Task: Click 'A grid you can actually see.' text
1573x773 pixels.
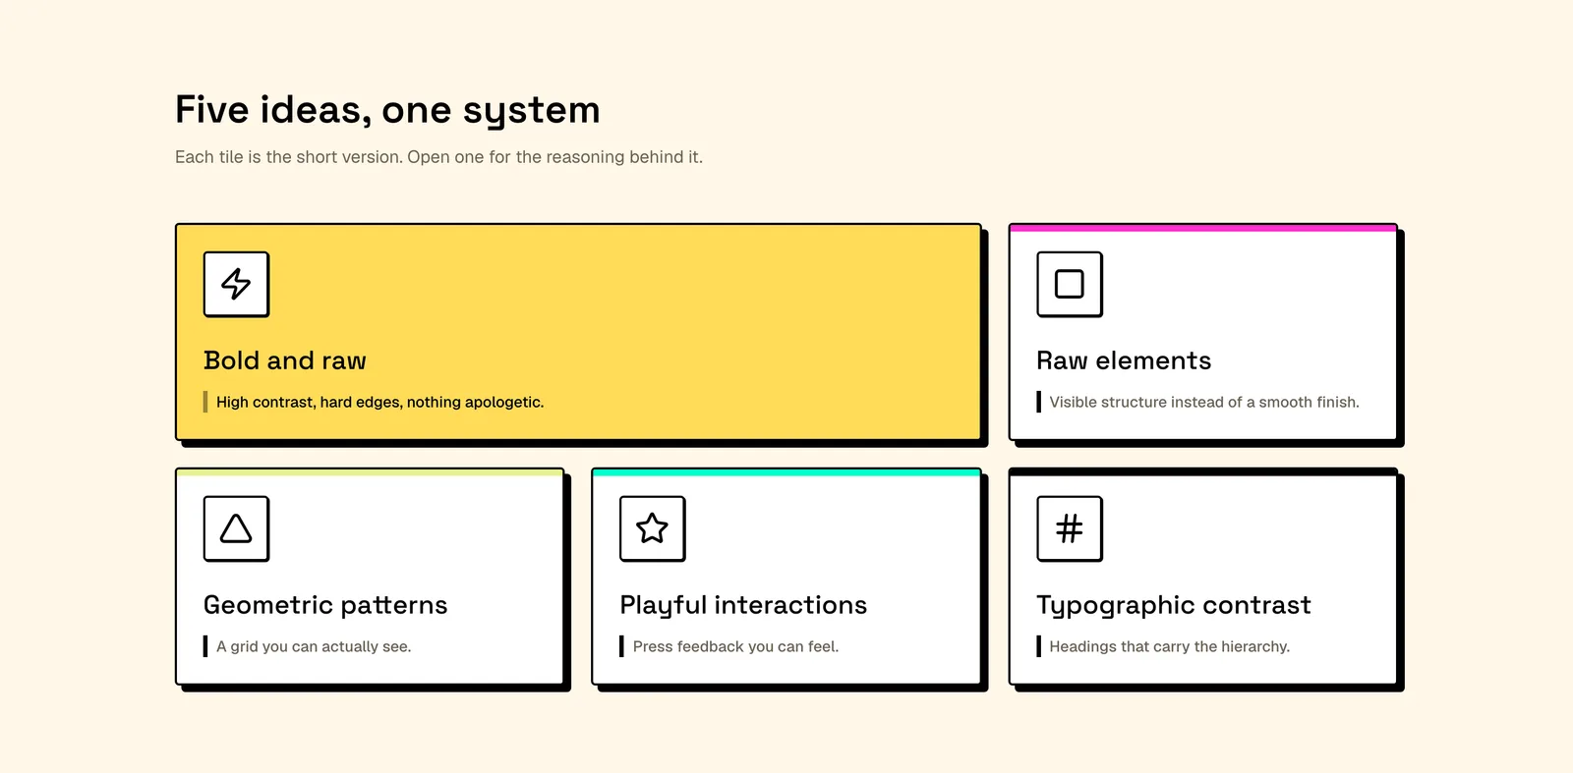Action: 314,646
